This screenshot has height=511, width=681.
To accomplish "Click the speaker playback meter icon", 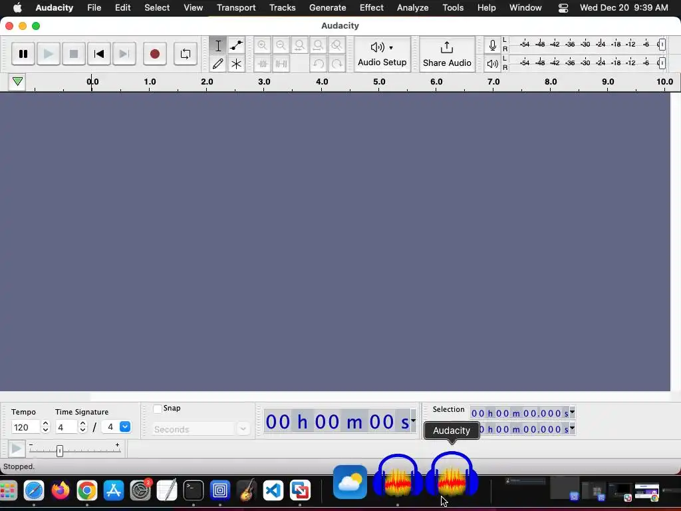I will (x=493, y=64).
